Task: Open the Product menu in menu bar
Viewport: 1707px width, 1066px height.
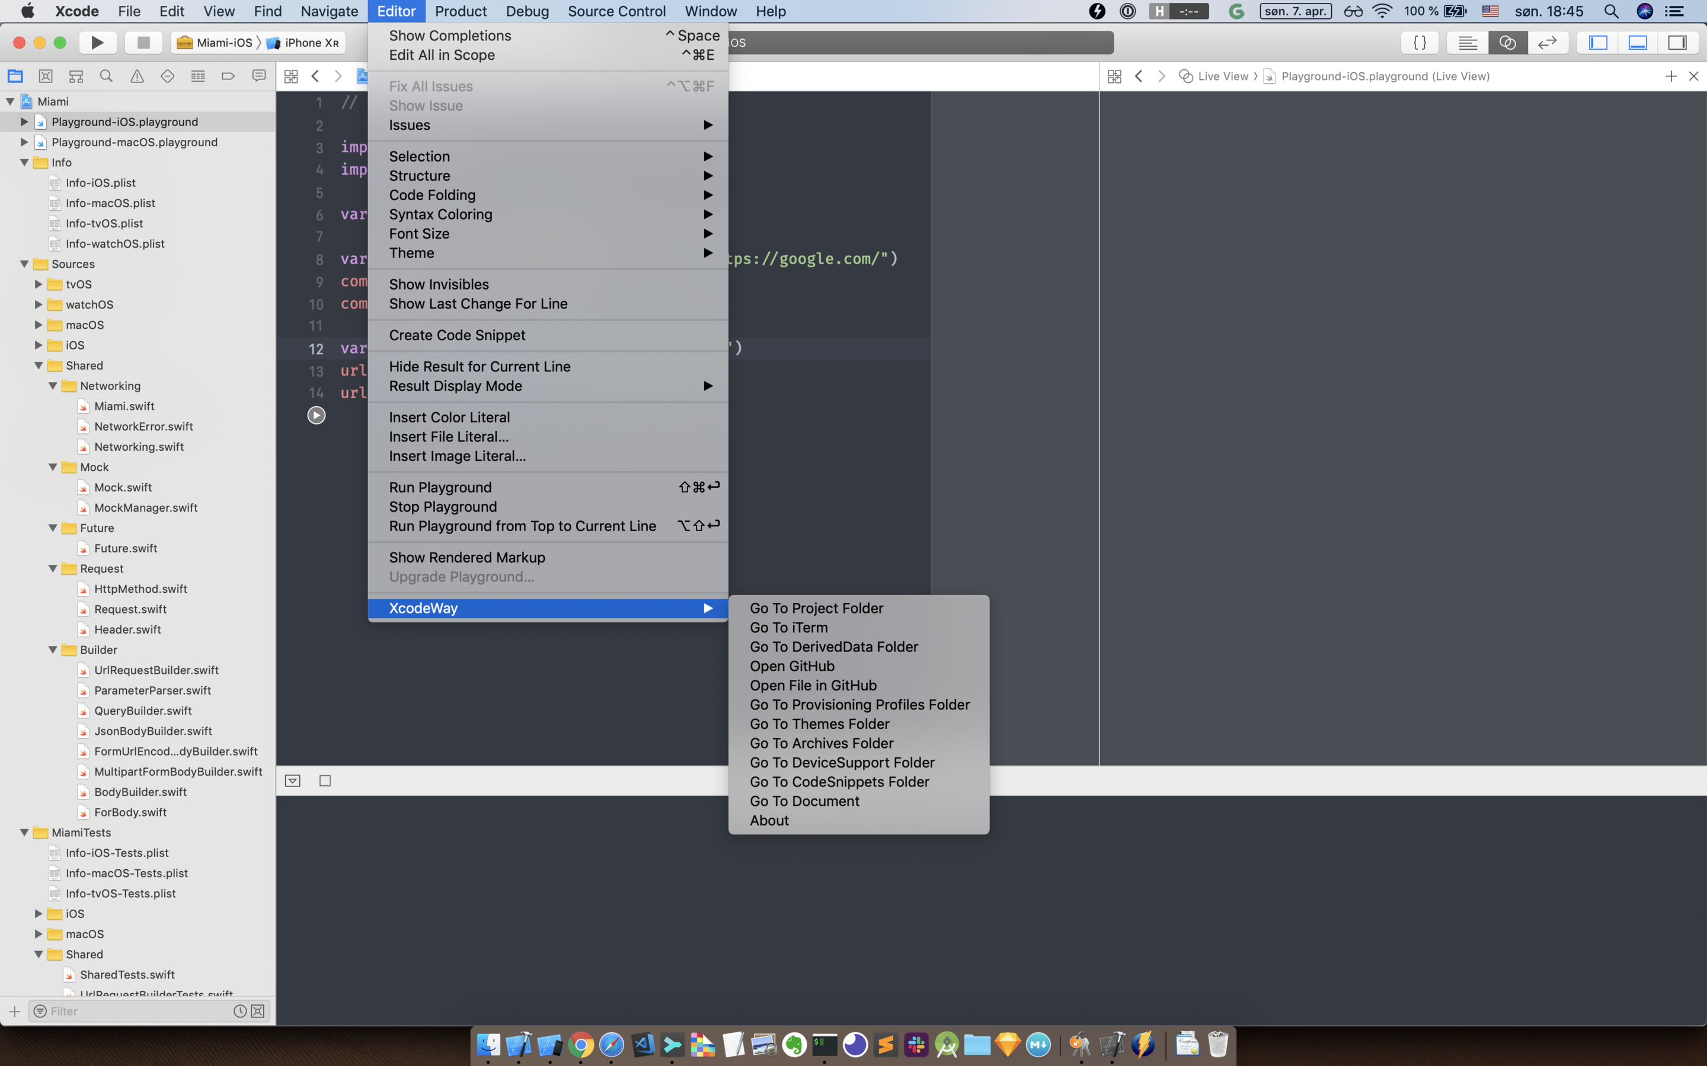Action: (460, 11)
